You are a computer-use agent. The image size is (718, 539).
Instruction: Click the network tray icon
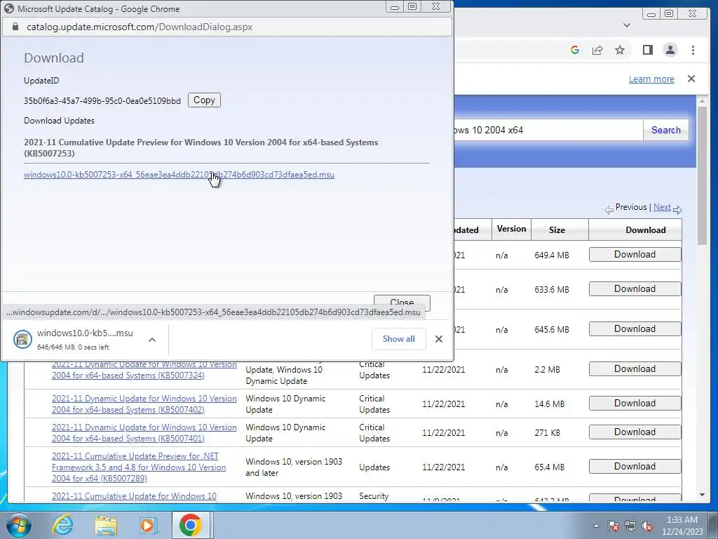point(630,526)
